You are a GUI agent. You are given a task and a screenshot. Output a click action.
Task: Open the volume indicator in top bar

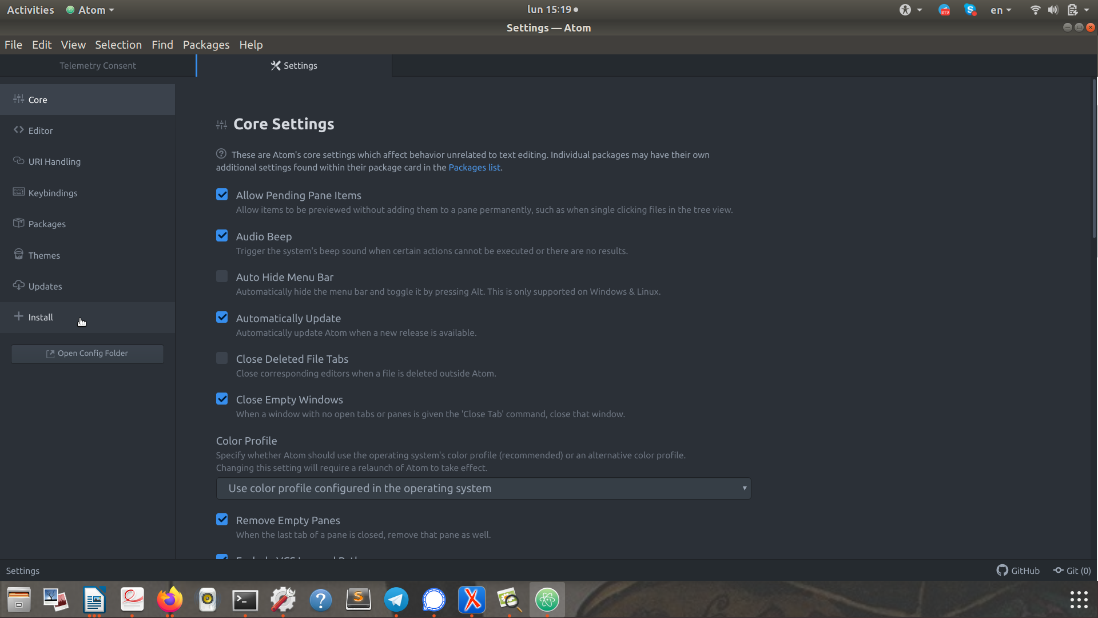coord(1053,10)
